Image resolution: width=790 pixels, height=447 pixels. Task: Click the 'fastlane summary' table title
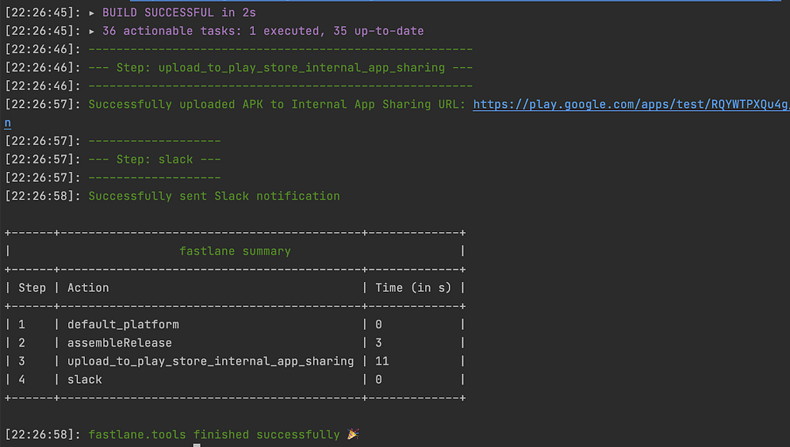[x=235, y=251]
